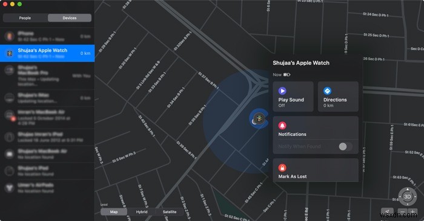Click the 'St 5 Sec W Ph 3' street label
Viewport: 424px width, 221px height.
click(x=124, y=157)
